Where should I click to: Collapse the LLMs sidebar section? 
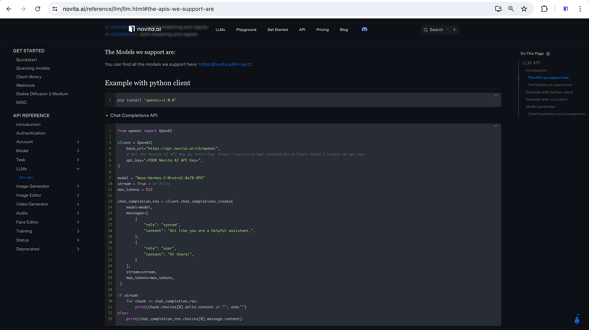[x=78, y=169]
